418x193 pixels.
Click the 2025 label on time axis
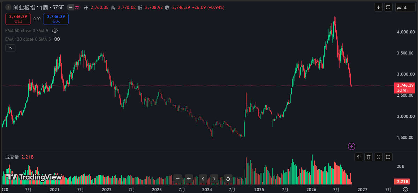click(x=259, y=190)
